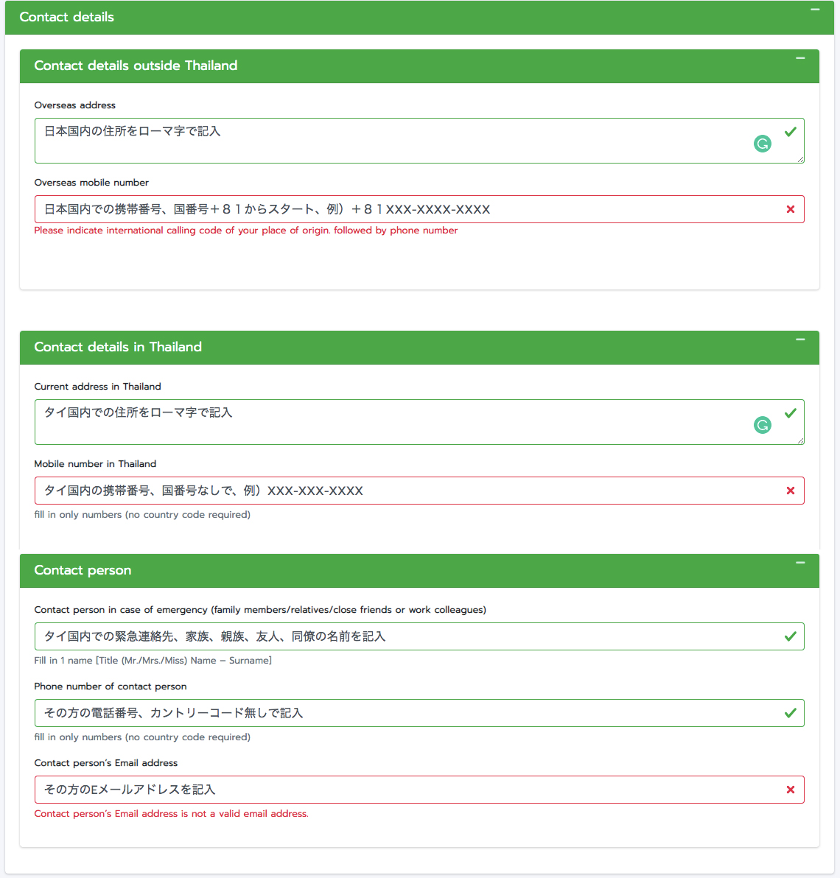Focus the Overseas mobile number field

[398, 209]
